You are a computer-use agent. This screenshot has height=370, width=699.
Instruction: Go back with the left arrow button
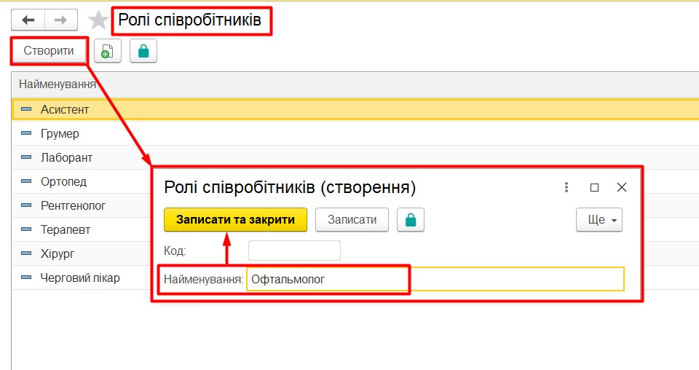click(28, 20)
